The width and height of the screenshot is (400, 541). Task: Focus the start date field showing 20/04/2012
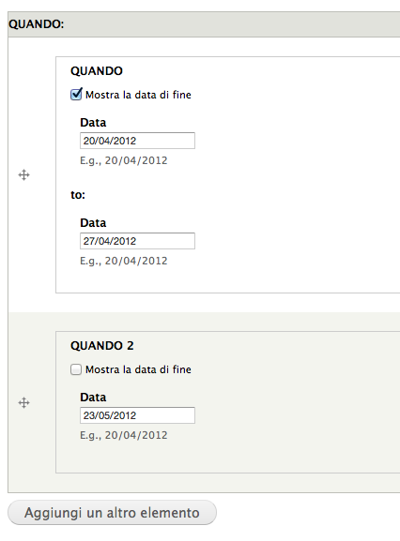tap(137, 141)
